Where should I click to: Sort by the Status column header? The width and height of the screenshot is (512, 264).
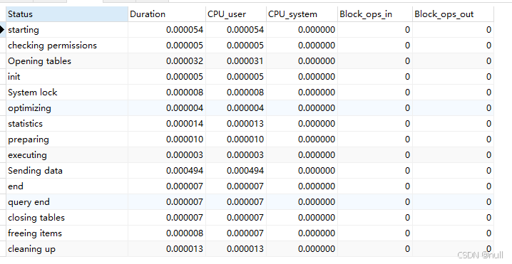[x=67, y=14]
